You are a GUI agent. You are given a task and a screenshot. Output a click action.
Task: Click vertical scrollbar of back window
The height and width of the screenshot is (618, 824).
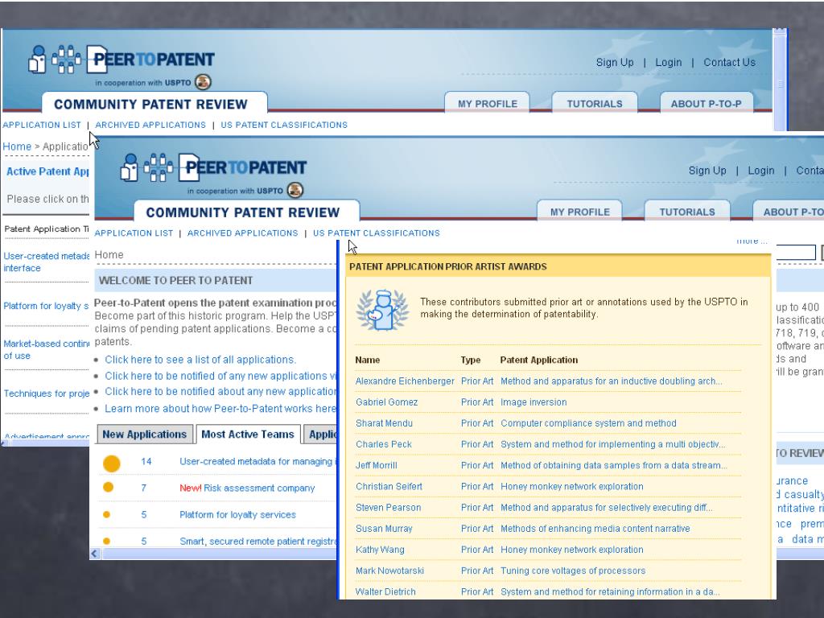(x=780, y=79)
